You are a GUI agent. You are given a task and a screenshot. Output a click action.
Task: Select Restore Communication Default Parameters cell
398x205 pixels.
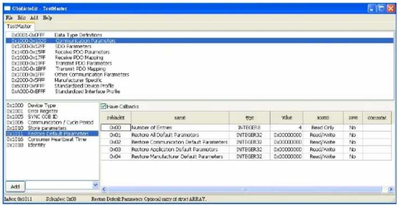pos(180,142)
